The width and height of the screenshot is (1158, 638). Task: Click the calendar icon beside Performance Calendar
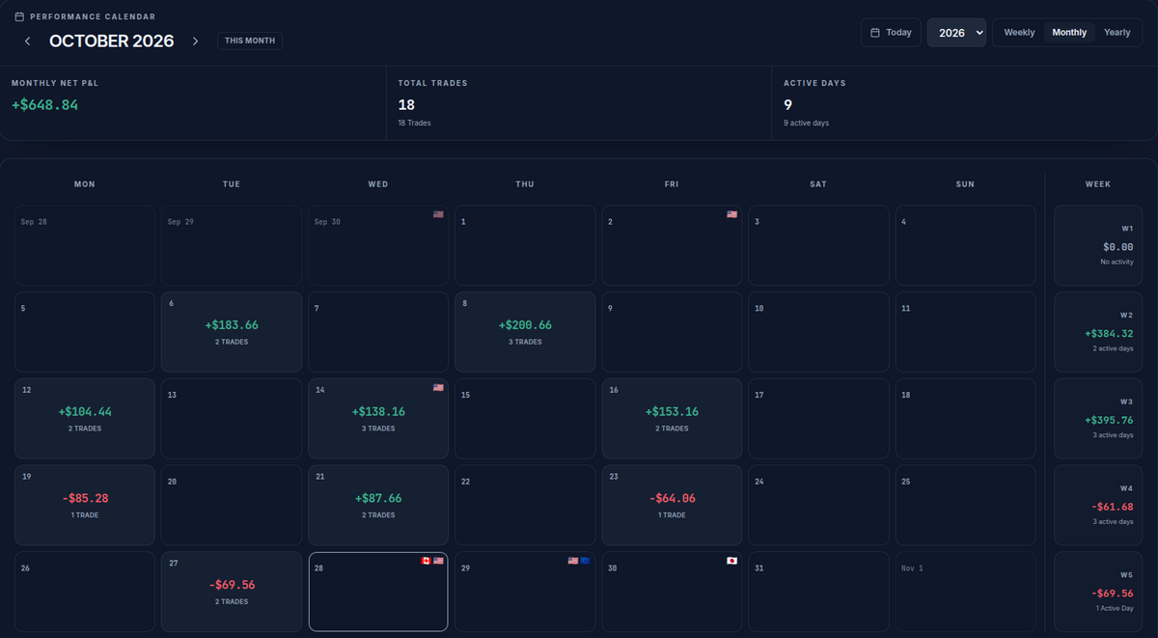pos(19,16)
